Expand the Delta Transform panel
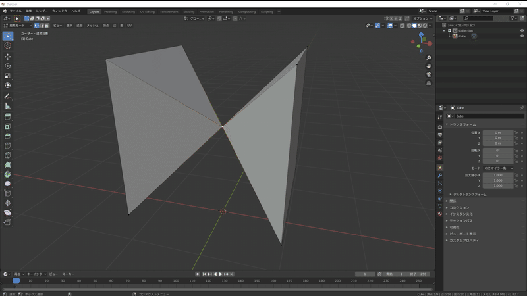 pos(468,195)
